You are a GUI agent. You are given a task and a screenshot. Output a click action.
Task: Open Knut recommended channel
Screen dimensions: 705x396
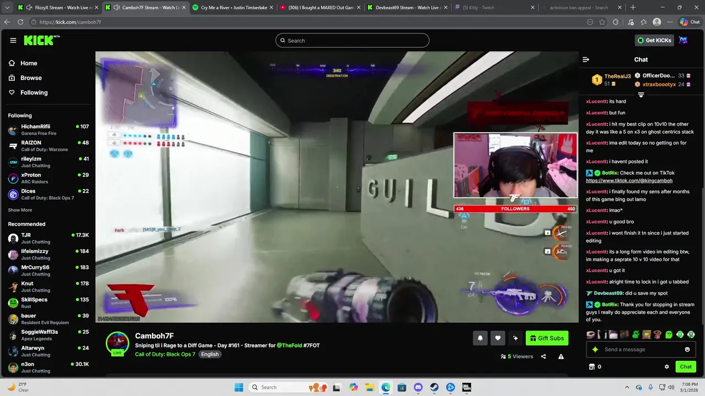point(48,287)
